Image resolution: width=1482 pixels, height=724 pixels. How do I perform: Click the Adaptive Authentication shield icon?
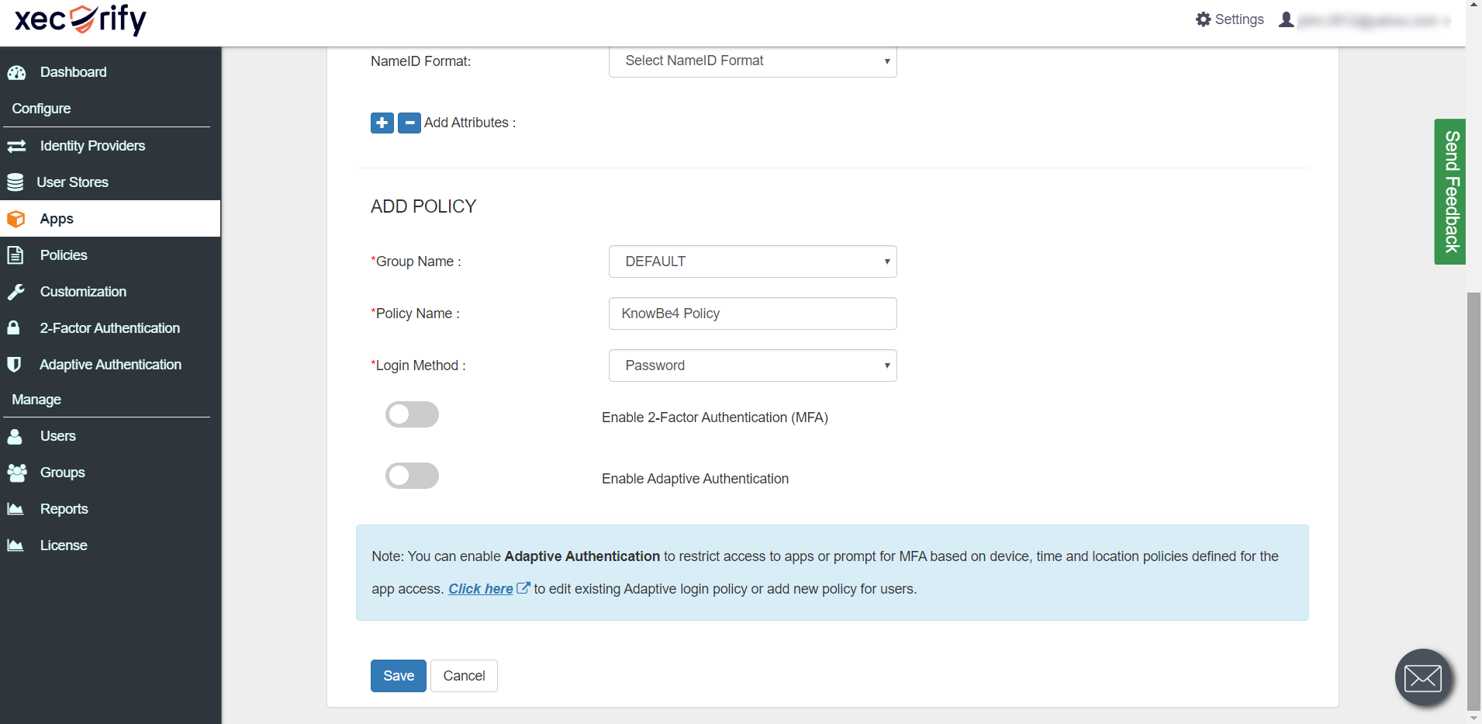[x=14, y=365]
